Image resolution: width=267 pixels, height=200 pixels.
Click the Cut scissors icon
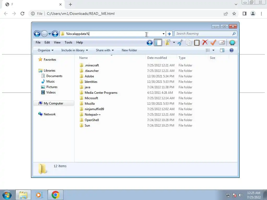pos(180,42)
